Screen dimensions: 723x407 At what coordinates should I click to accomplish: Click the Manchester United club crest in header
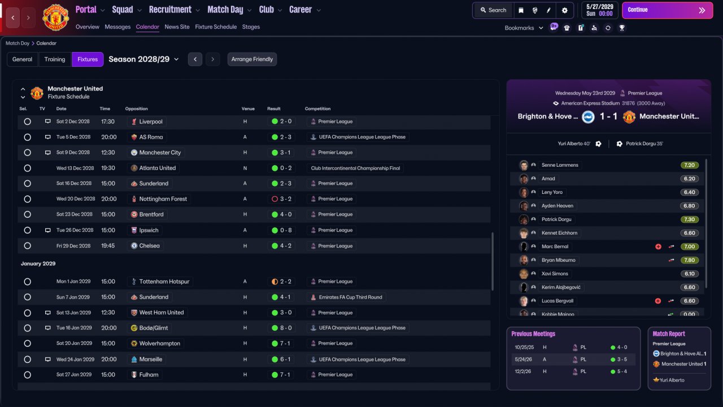pyautogui.click(x=55, y=17)
